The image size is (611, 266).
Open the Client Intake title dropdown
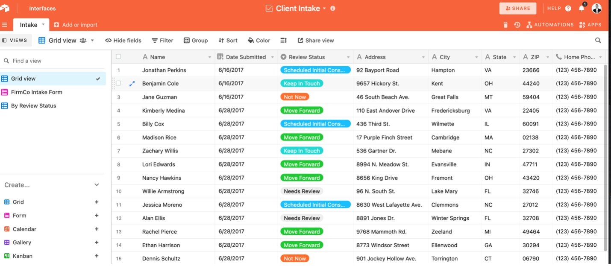(x=324, y=9)
